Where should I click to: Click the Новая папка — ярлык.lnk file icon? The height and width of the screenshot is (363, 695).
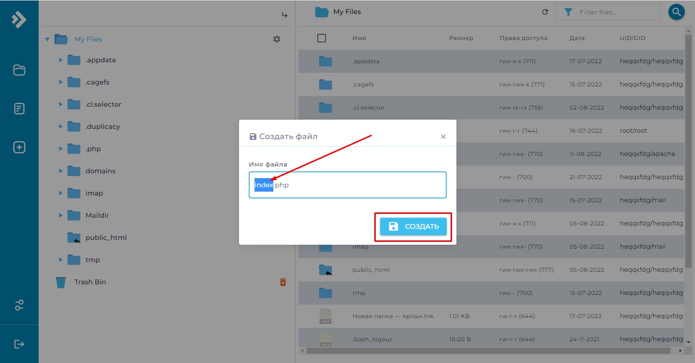point(326,316)
